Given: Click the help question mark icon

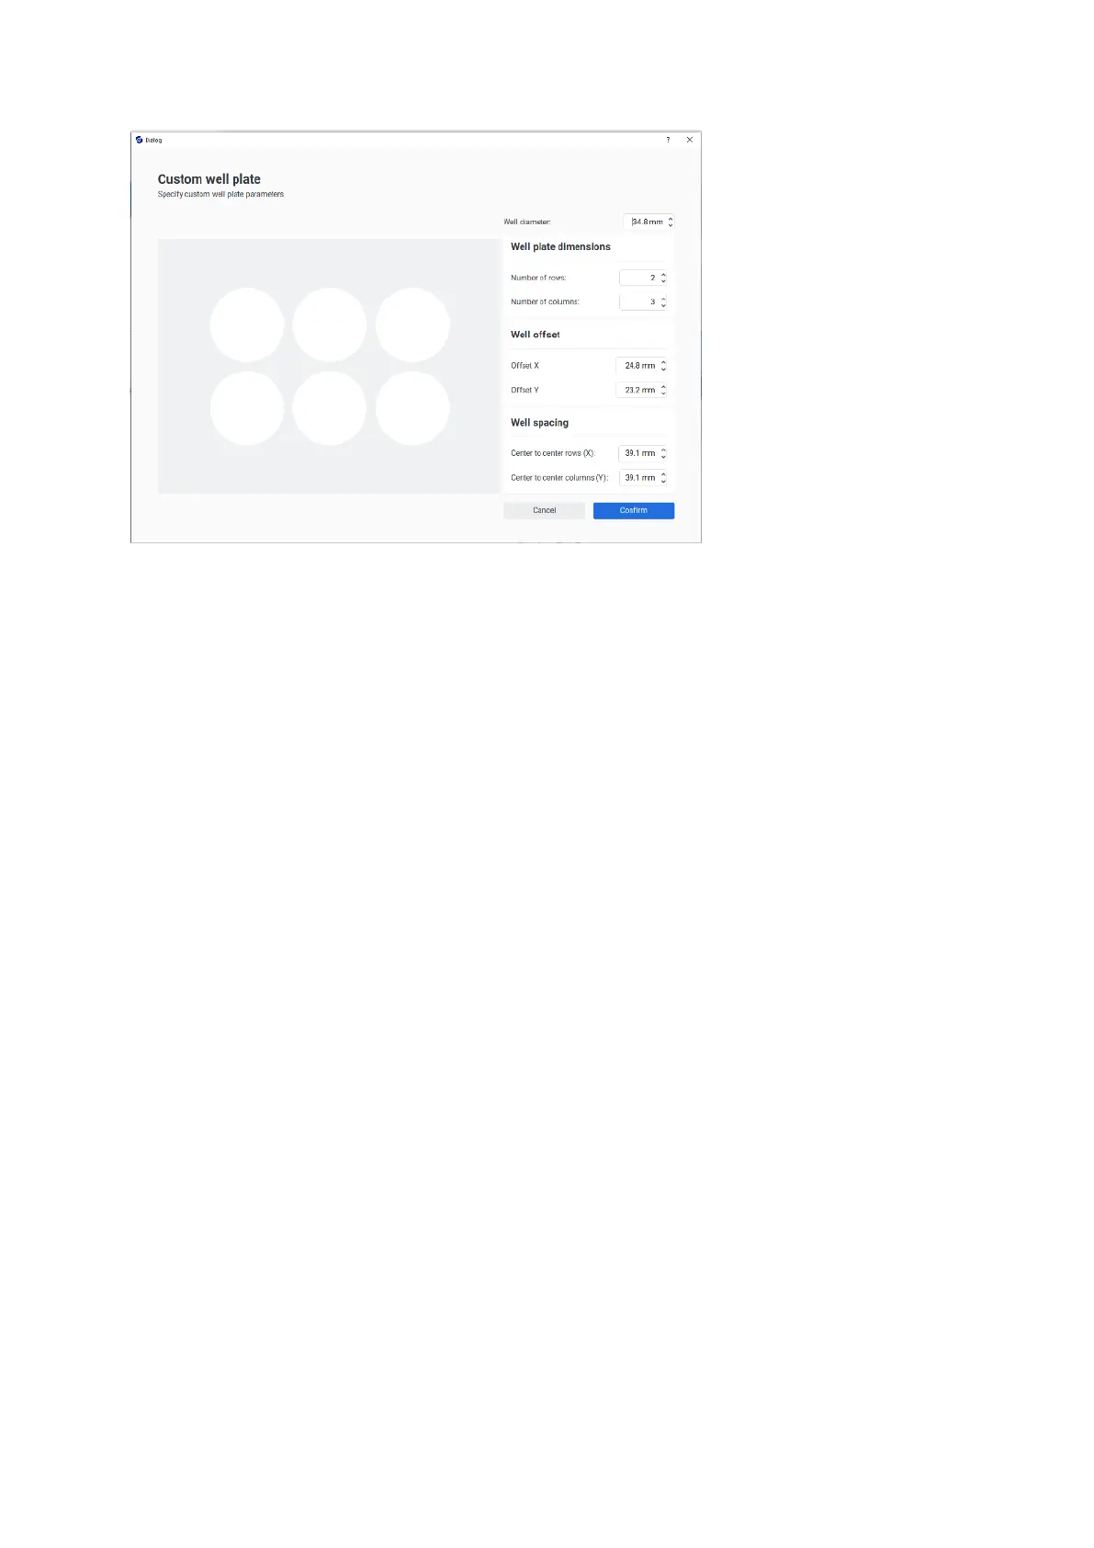Looking at the screenshot, I should (x=668, y=140).
